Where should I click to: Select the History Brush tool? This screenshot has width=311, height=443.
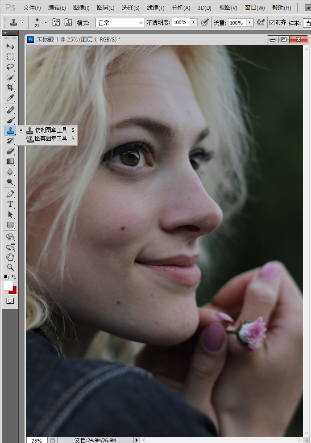click(x=10, y=140)
